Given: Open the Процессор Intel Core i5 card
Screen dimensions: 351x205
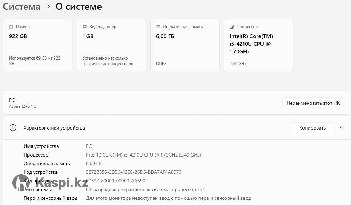Looking at the screenshot, I should tap(258, 45).
